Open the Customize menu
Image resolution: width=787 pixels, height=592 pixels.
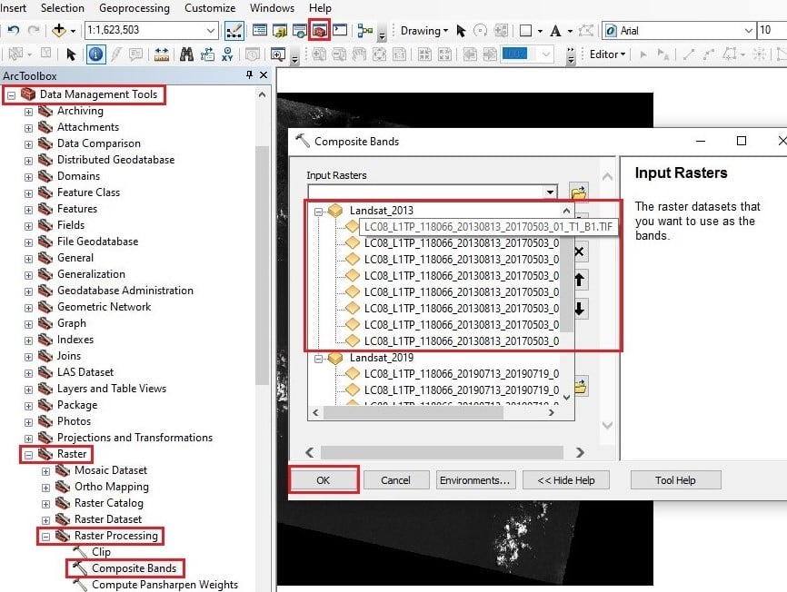point(210,8)
